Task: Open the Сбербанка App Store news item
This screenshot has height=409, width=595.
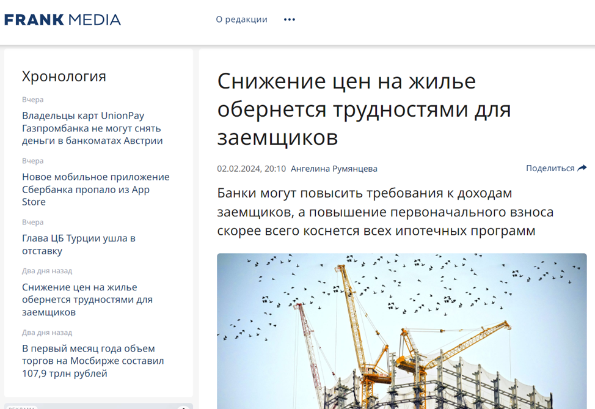Action: [x=96, y=189]
